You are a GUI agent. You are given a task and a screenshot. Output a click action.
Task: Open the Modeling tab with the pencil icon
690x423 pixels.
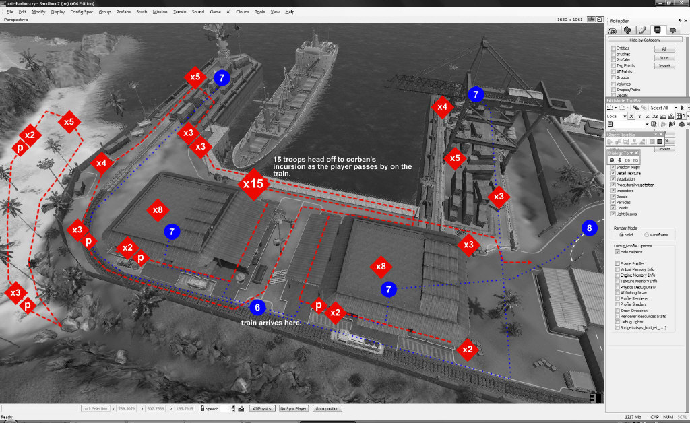[x=642, y=30]
